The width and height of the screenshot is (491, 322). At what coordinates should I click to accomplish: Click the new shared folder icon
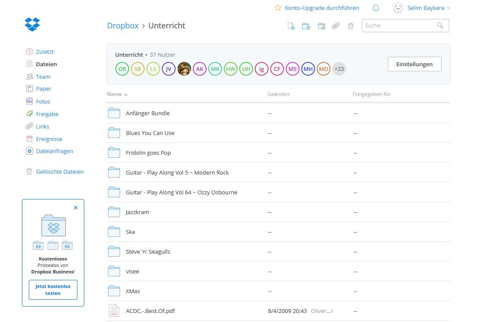[321, 26]
